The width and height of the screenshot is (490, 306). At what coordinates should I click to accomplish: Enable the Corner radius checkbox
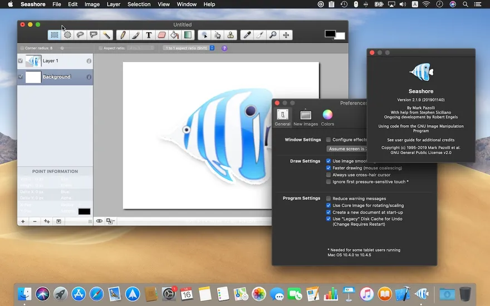22,48
